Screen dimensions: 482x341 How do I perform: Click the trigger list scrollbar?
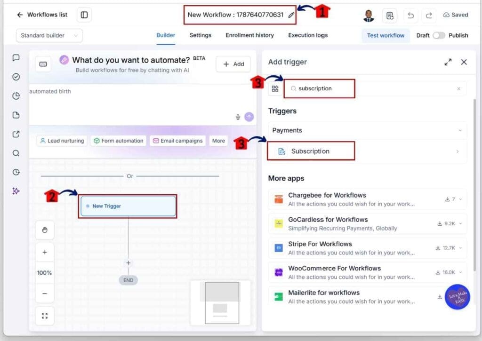(x=474, y=184)
